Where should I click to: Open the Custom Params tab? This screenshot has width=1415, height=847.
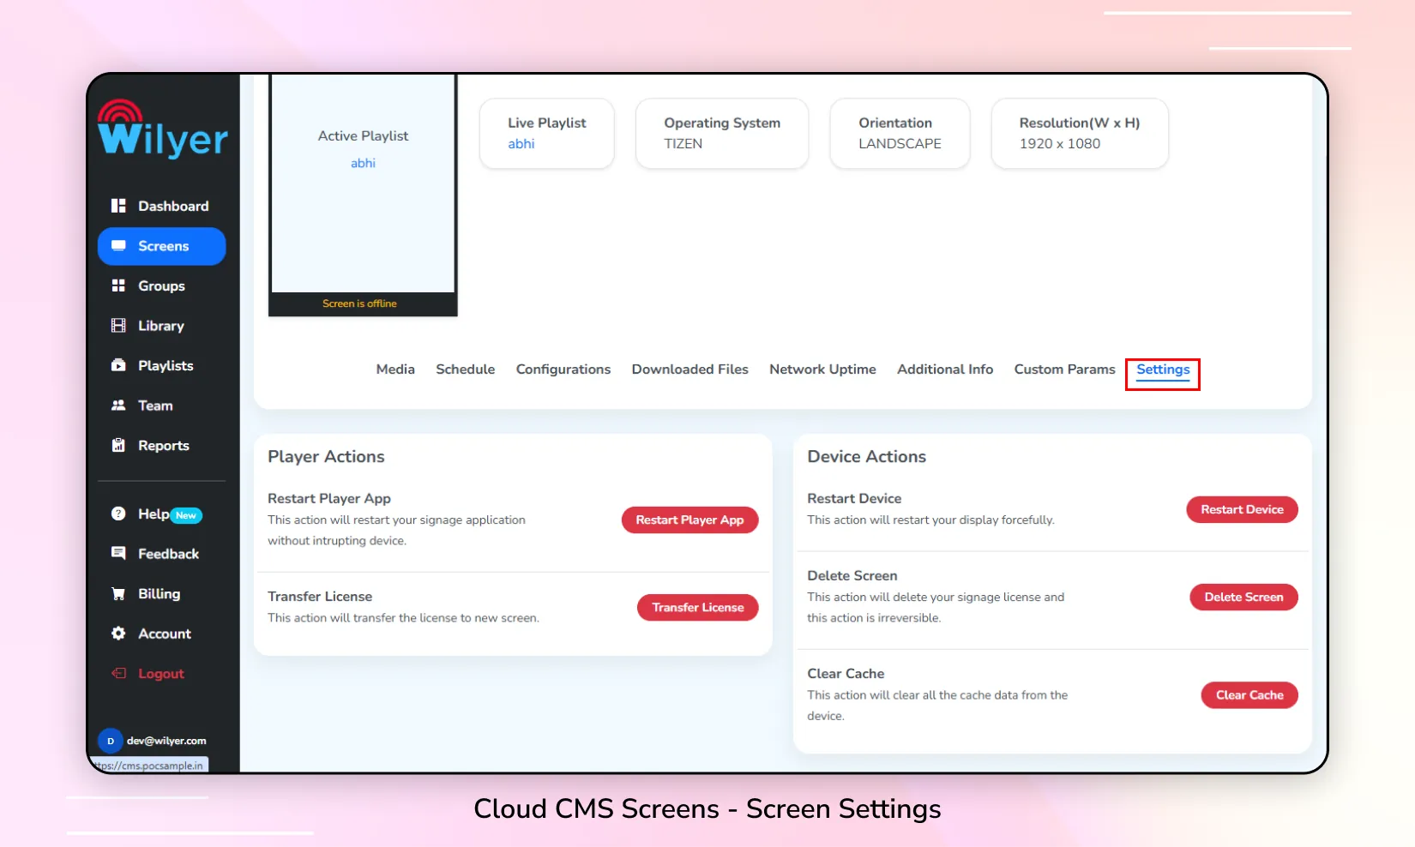(1064, 369)
